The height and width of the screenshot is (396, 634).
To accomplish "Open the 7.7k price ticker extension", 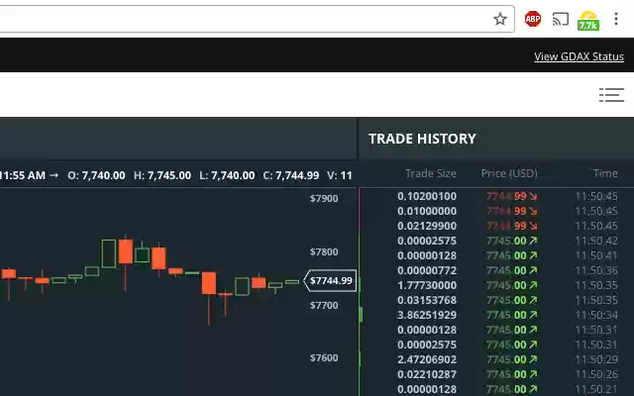I will tap(587, 21).
